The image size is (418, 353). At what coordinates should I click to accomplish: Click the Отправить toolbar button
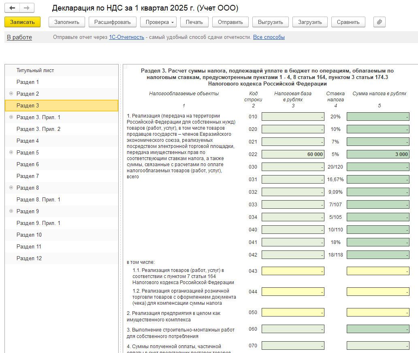click(x=230, y=22)
